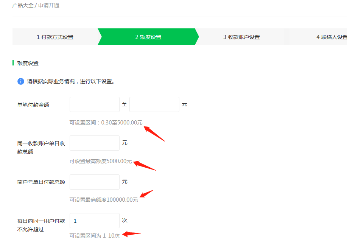This screenshot has height=252, width=347.
Task: Click the red arrow beside 1-10次 hint
Action: pyautogui.click(x=132, y=234)
